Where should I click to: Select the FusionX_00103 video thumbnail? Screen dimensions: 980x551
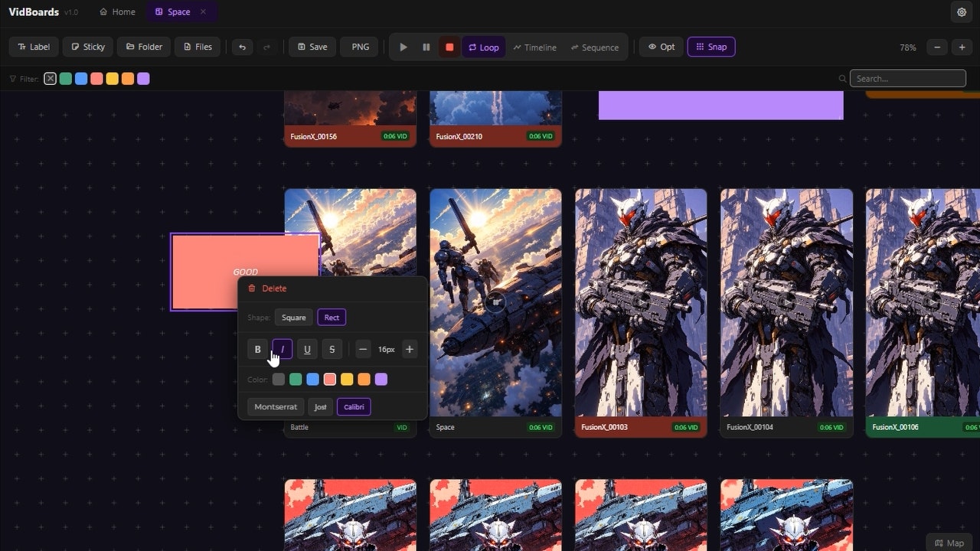click(641, 302)
